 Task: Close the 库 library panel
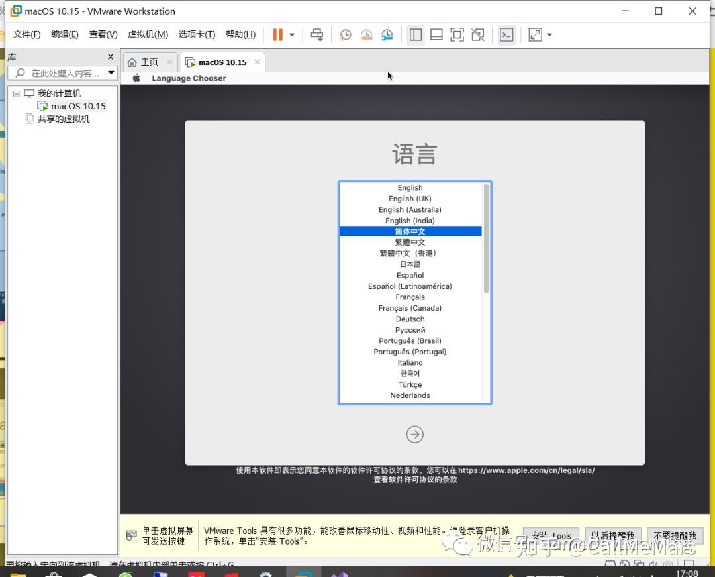click(x=111, y=56)
